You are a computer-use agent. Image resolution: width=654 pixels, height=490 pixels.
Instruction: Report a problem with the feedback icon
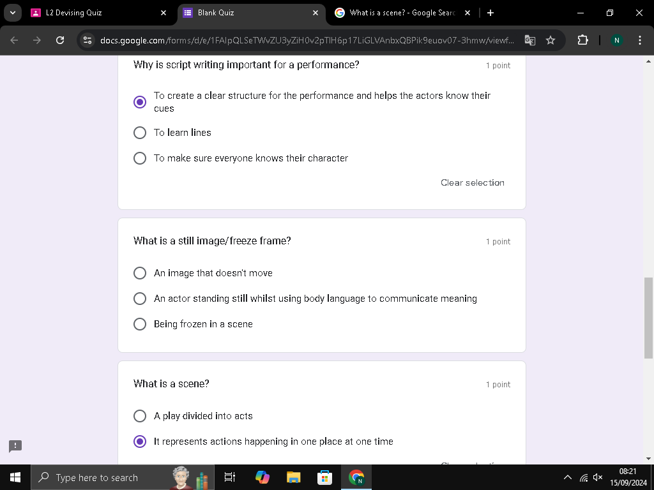(x=15, y=446)
